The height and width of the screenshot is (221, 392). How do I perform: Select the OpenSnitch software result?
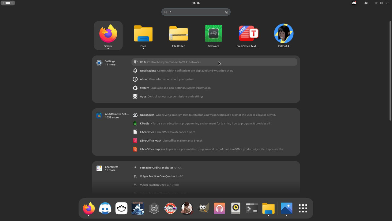pyautogui.click(x=214, y=115)
